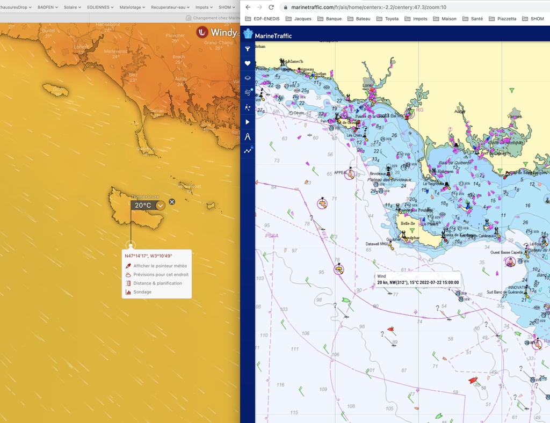Open the Recuperateur-eau bookmark dropdown
This screenshot has height=423, width=550.
tap(170, 7)
